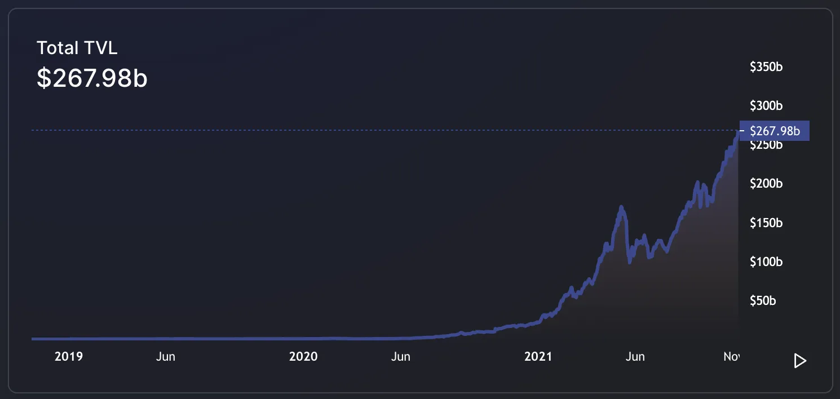This screenshot has height=399, width=840.
Task: Click the $350b y-axis label
Action: 766,67
